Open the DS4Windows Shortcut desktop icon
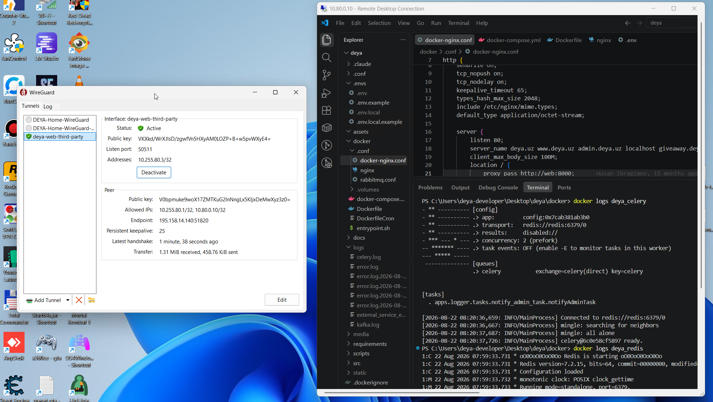 coord(79,350)
